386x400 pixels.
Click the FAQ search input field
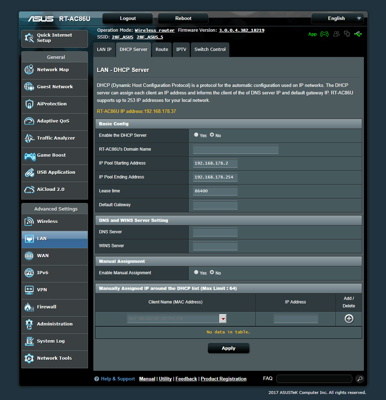[314, 379]
